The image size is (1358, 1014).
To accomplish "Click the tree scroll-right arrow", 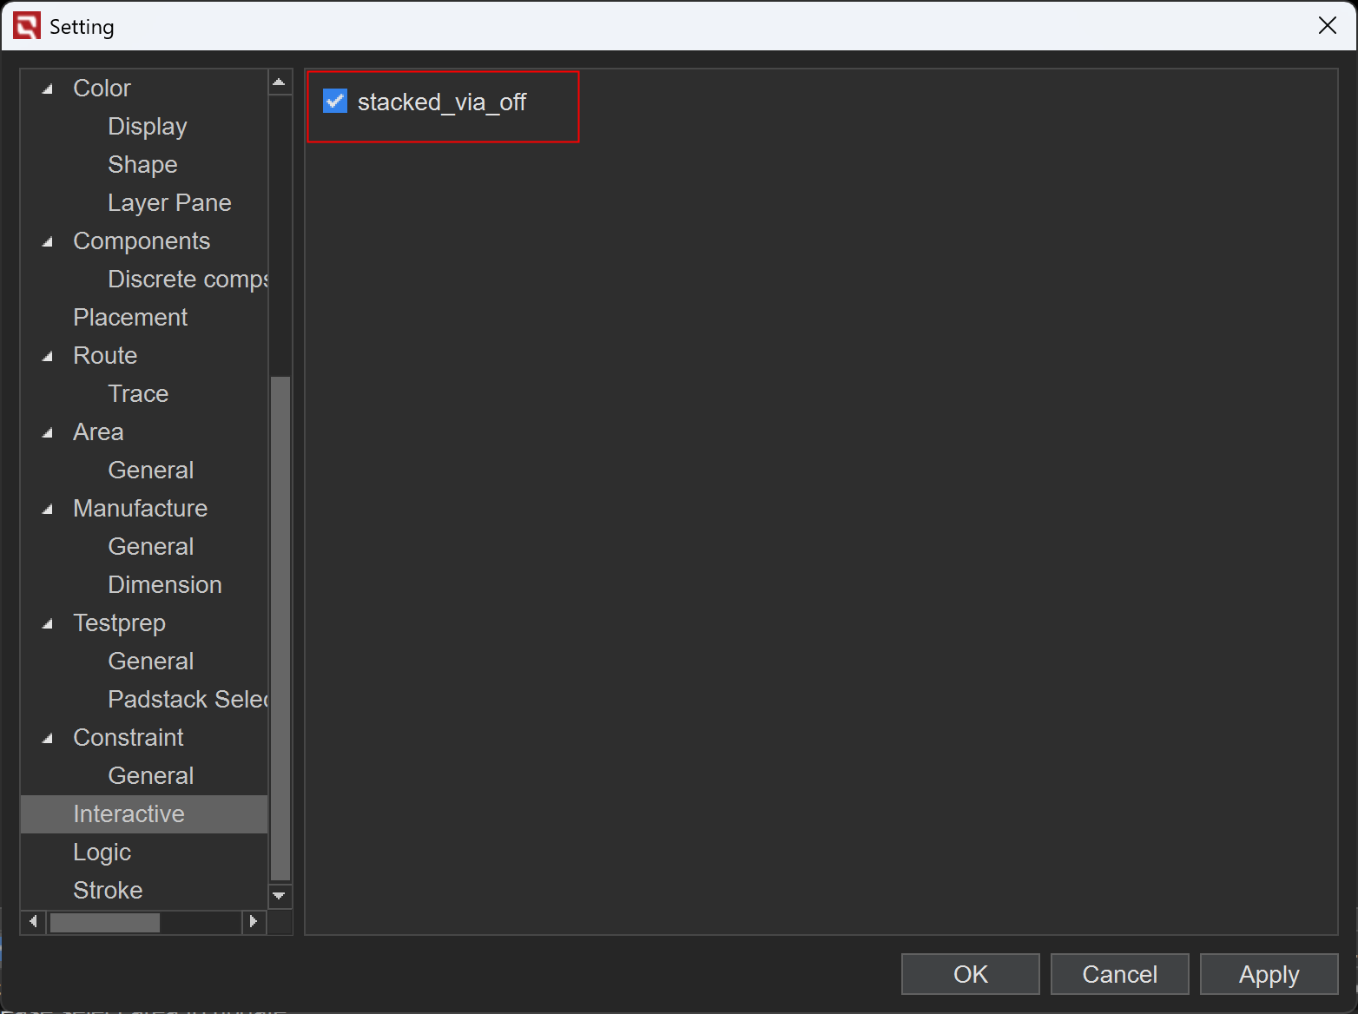I will click(253, 921).
